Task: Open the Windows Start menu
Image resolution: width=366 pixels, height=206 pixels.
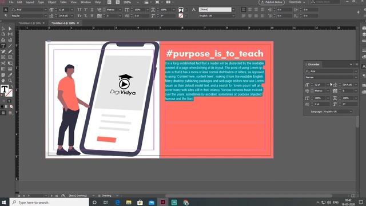Action: coord(4,203)
